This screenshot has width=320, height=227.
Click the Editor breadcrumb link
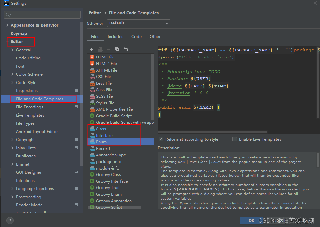pos(95,13)
